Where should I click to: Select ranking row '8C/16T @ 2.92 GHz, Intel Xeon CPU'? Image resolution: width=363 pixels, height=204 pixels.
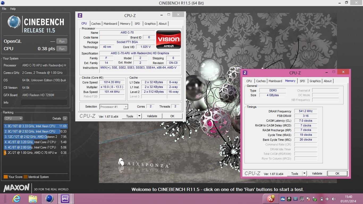[36, 131]
